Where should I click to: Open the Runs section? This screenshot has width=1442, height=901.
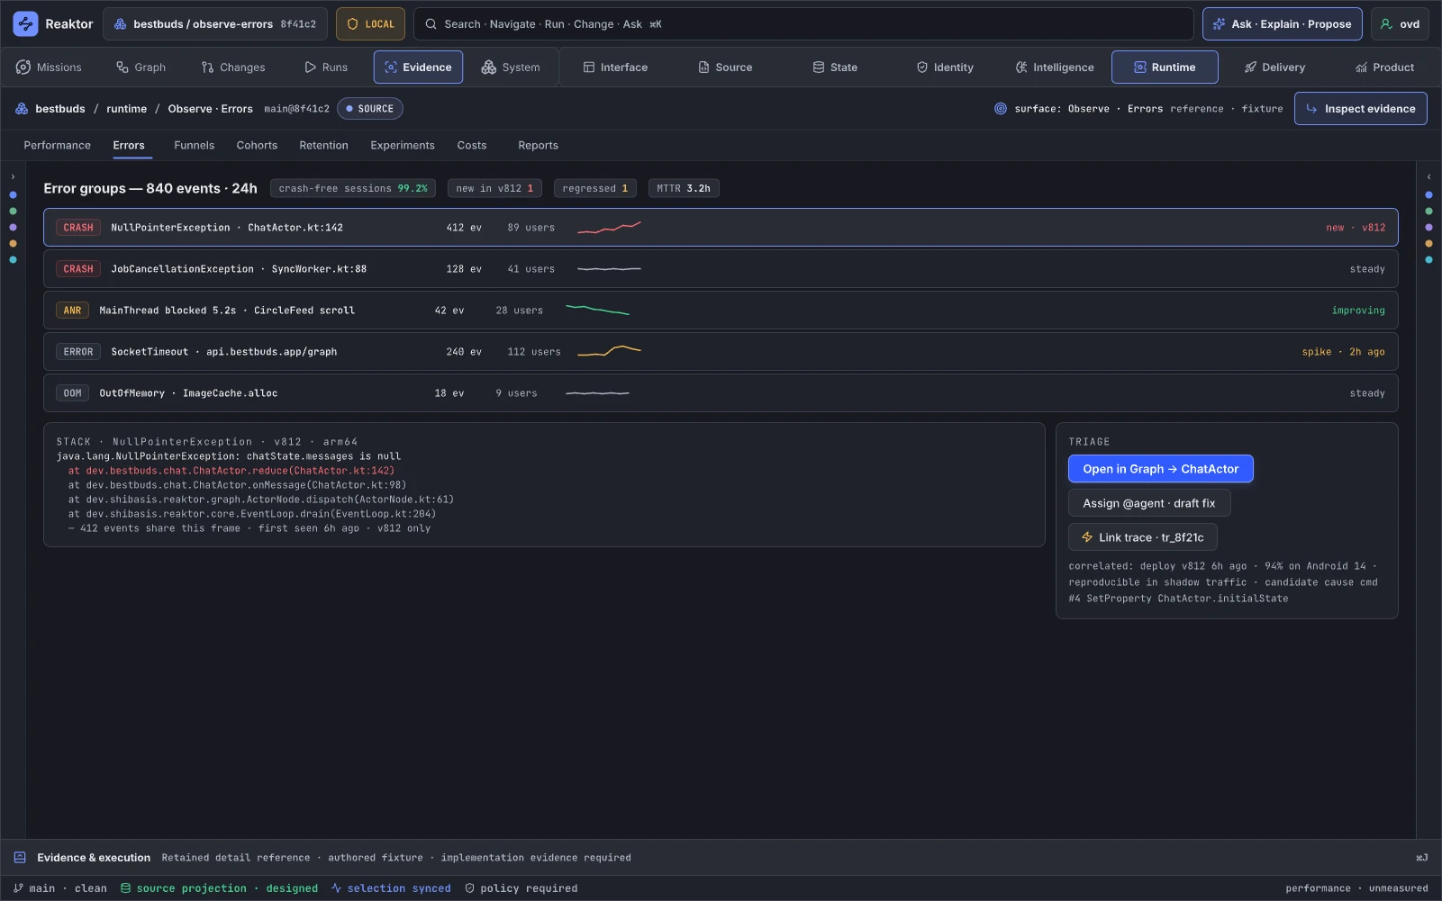point(326,68)
